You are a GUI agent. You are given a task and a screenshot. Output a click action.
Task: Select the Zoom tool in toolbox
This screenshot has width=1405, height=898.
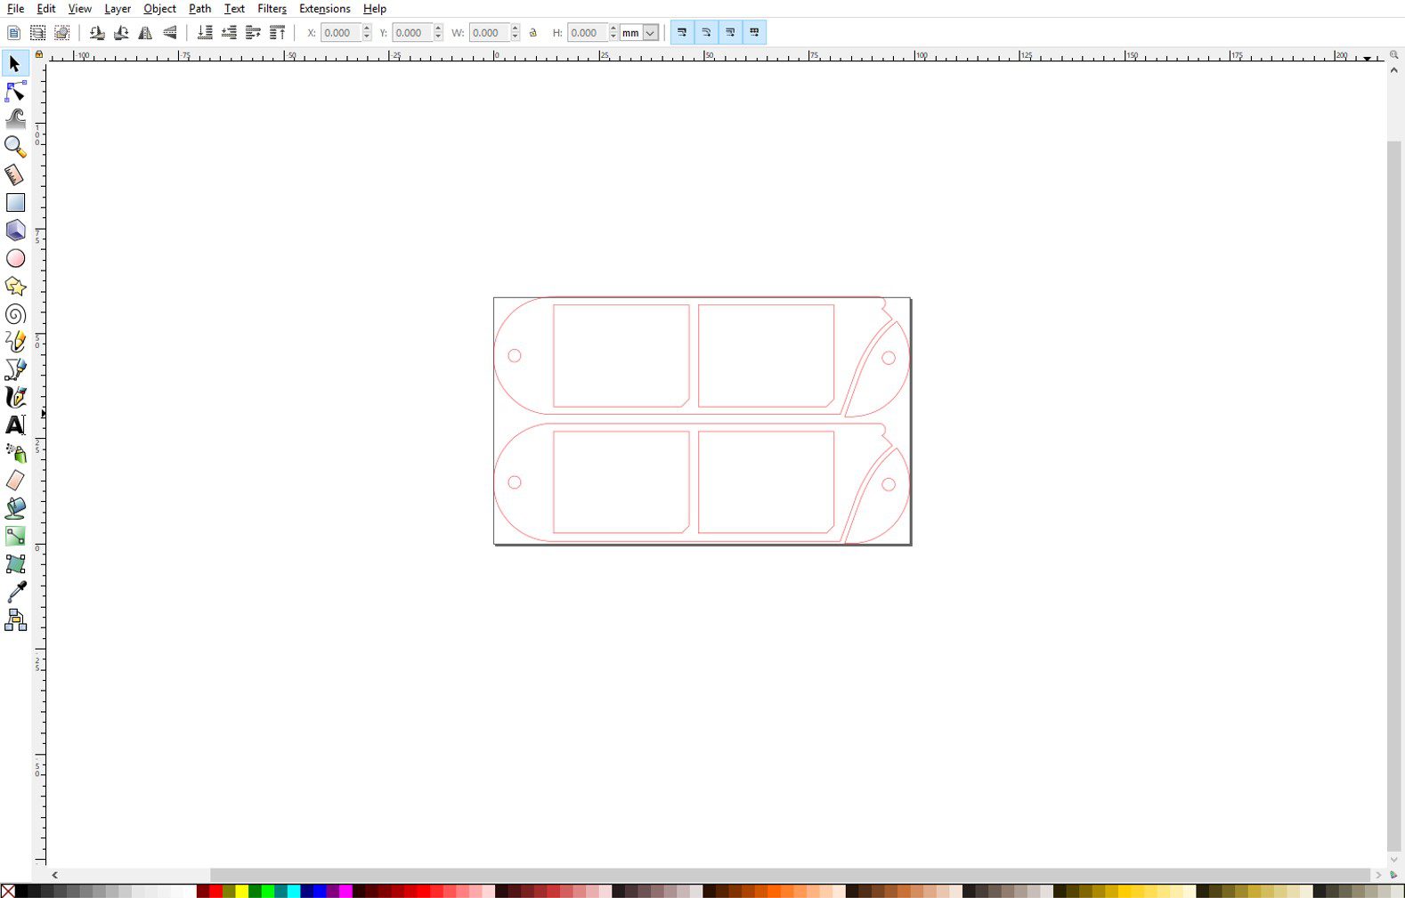[x=15, y=147]
